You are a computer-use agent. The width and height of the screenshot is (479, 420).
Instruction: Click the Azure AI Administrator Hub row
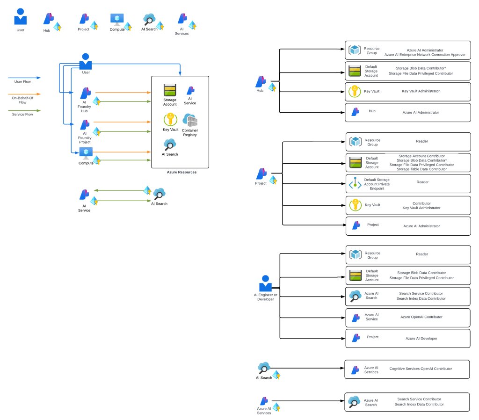click(x=407, y=112)
